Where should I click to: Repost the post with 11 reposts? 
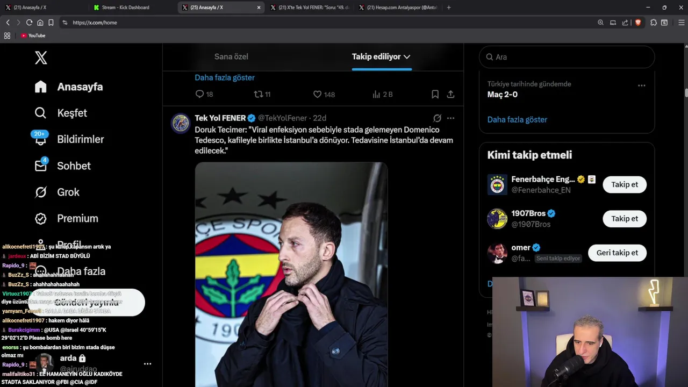262,94
